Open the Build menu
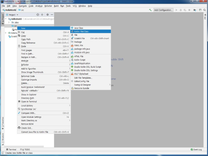 tap(56, 6)
